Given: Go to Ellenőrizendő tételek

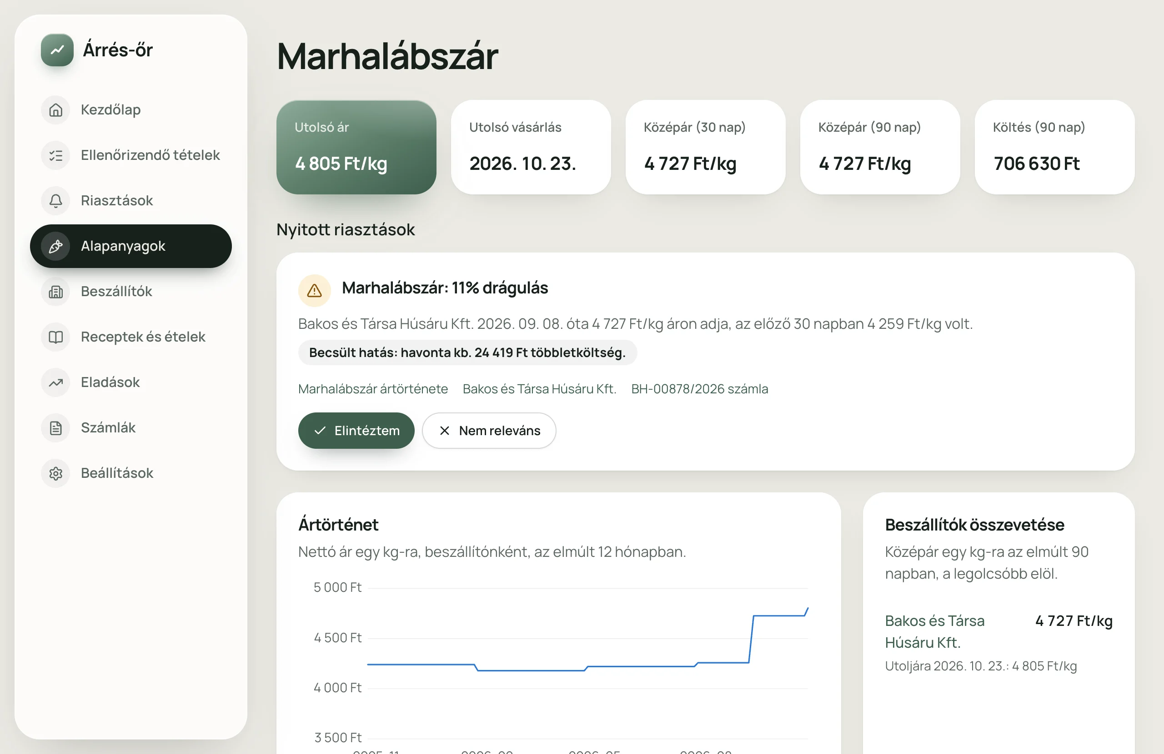Looking at the screenshot, I should pos(130,155).
